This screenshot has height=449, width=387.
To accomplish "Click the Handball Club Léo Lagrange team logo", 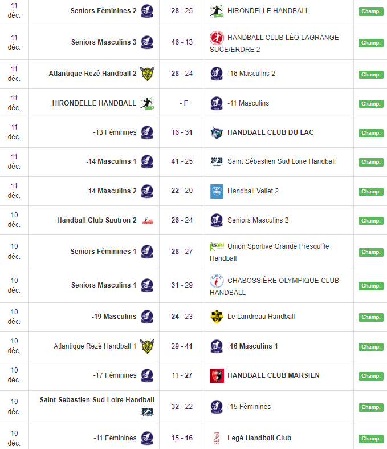I will [x=216, y=38].
